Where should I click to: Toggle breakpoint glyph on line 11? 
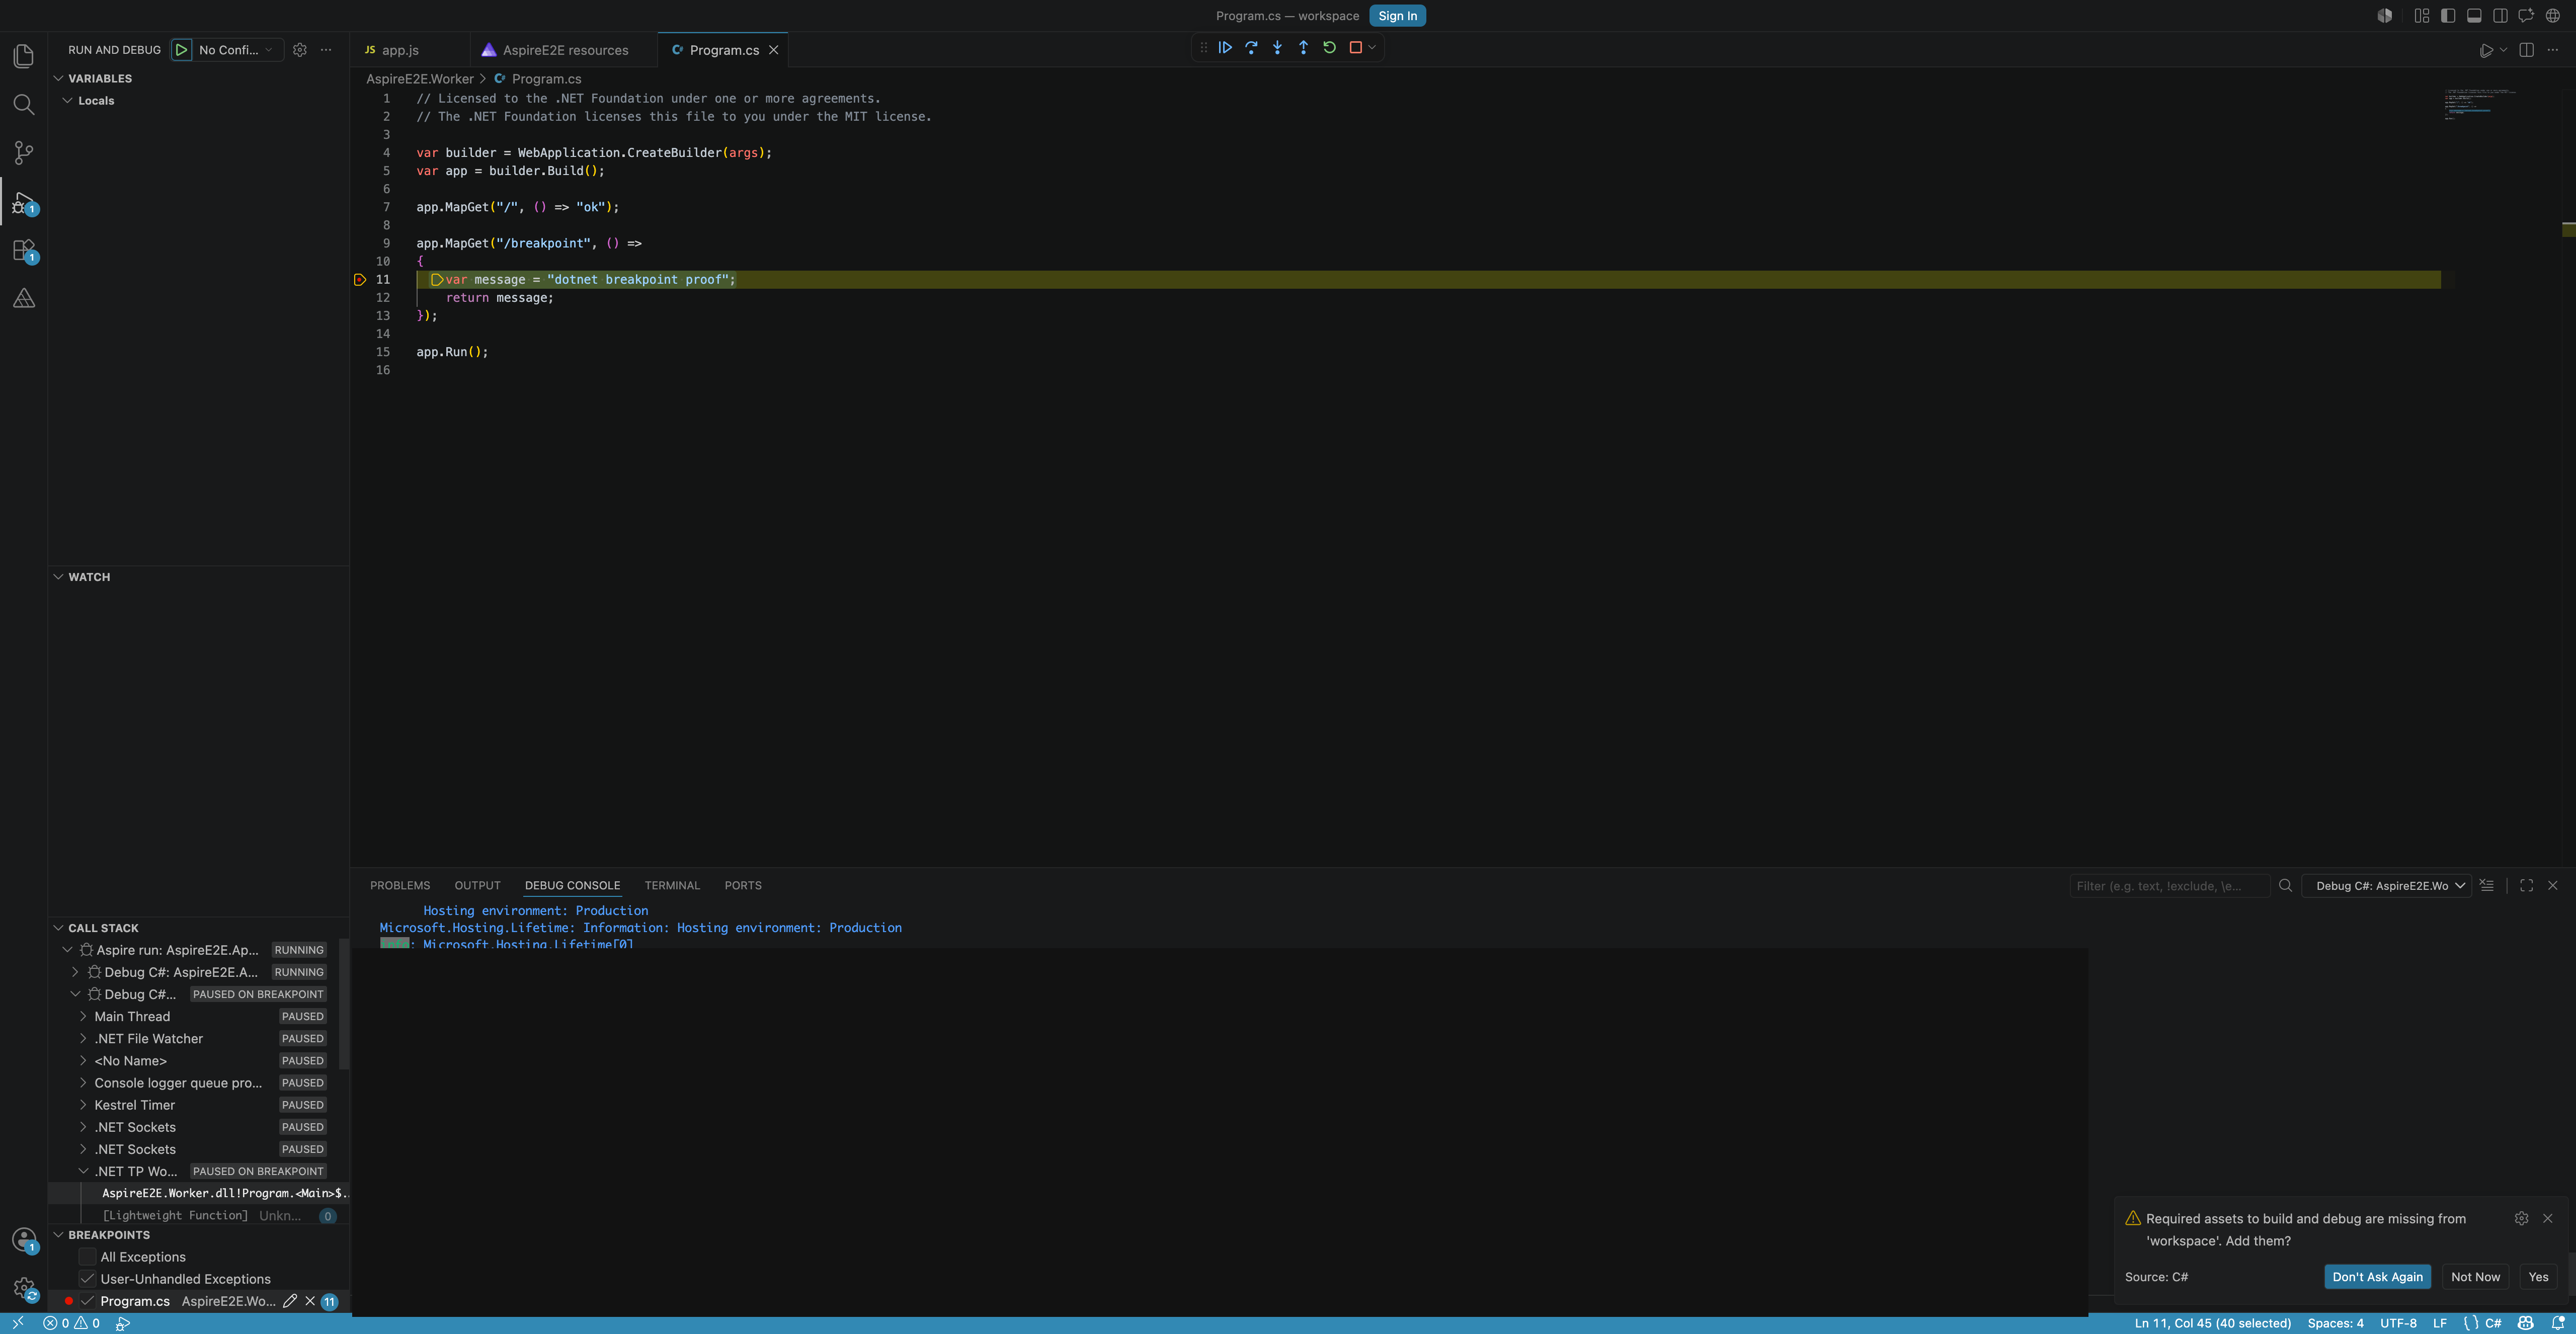pos(360,280)
